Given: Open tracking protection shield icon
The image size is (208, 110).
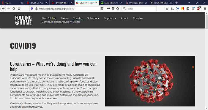Looking at the screenshot, I should (x=32, y=9).
